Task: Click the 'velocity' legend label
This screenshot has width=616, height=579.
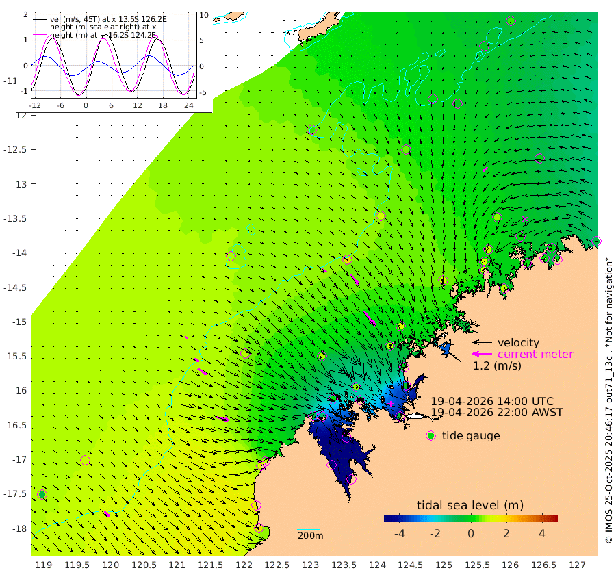Action: (x=519, y=342)
